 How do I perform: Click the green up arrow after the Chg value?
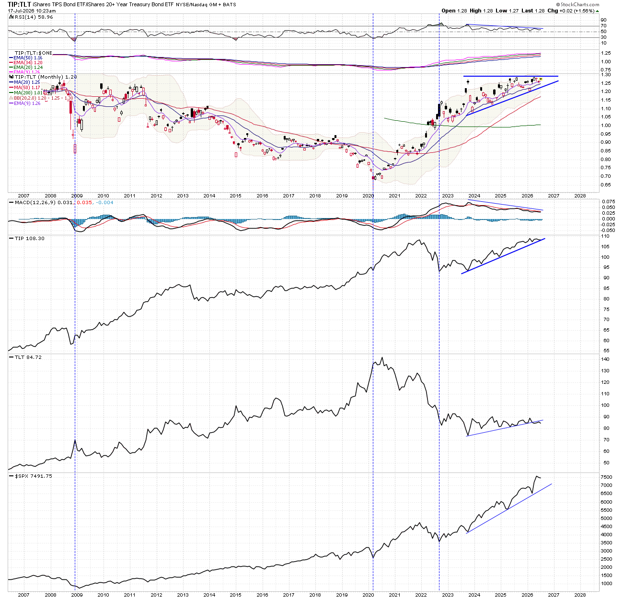click(597, 11)
